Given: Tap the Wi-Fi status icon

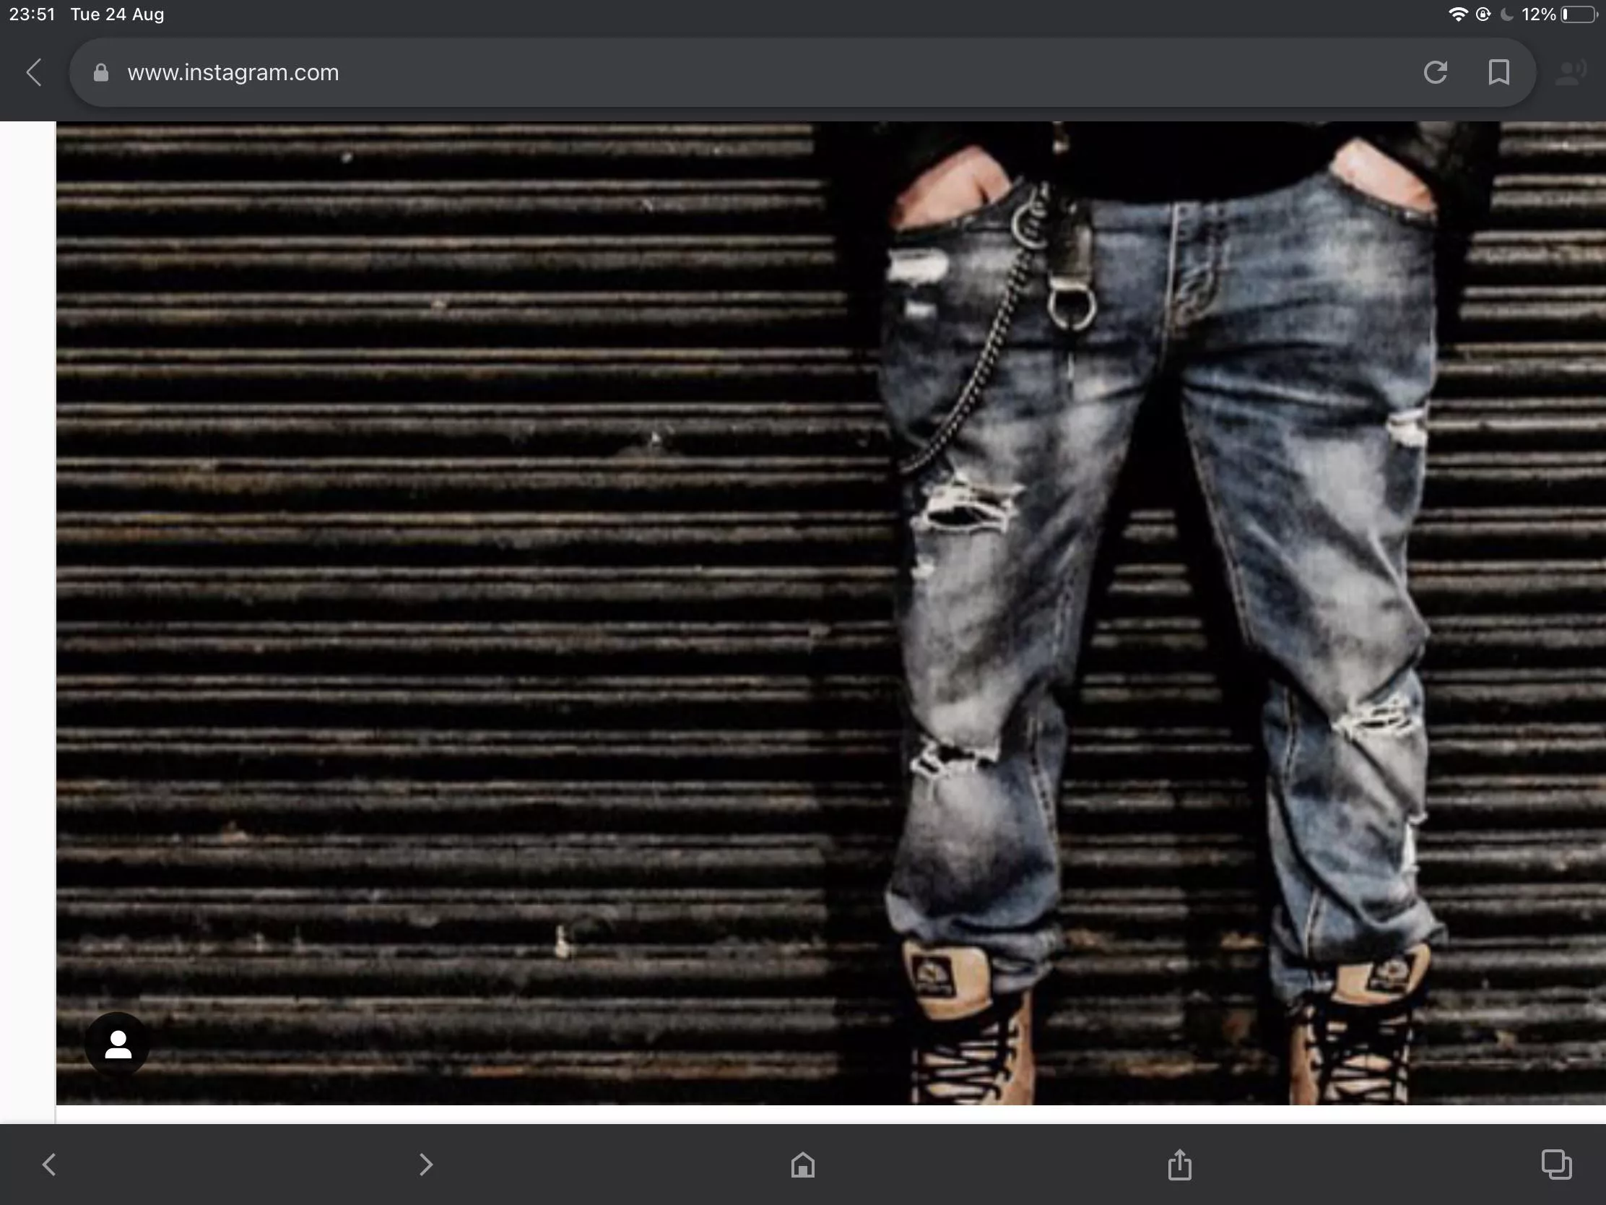Looking at the screenshot, I should click(x=1458, y=13).
